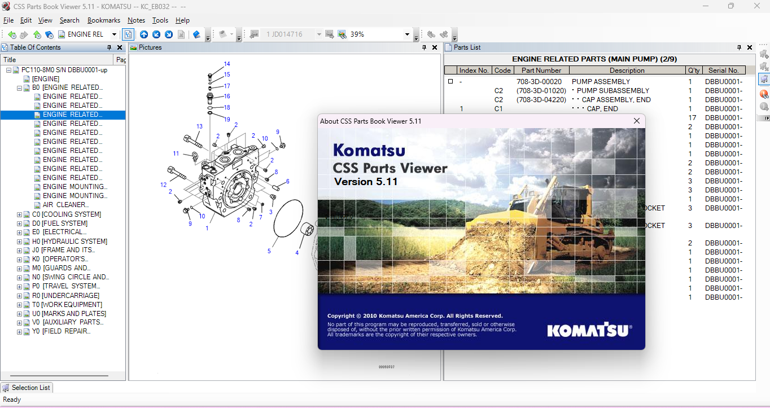Expand the R0 [UNDERCARRIAGE] node
This screenshot has height=408, width=770.
[x=19, y=296]
